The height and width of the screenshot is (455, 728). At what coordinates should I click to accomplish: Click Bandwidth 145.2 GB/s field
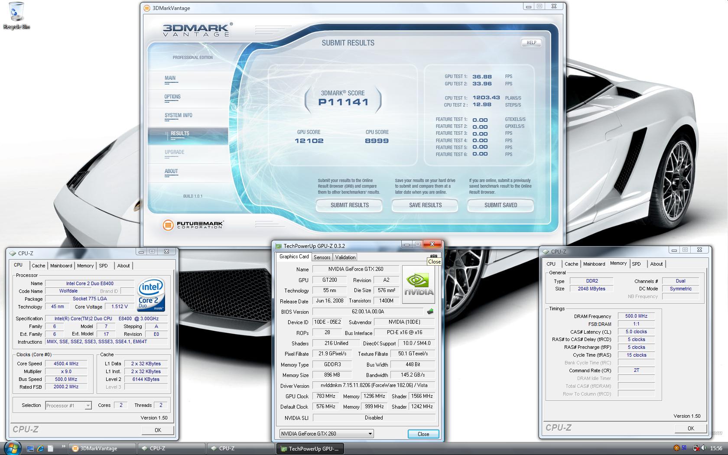click(x=413, y=375)
